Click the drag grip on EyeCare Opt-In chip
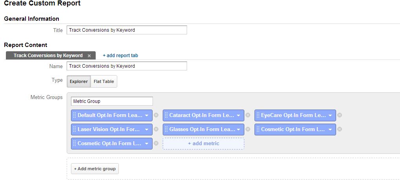Screen dimensions: 400x180 click(258, 115)
